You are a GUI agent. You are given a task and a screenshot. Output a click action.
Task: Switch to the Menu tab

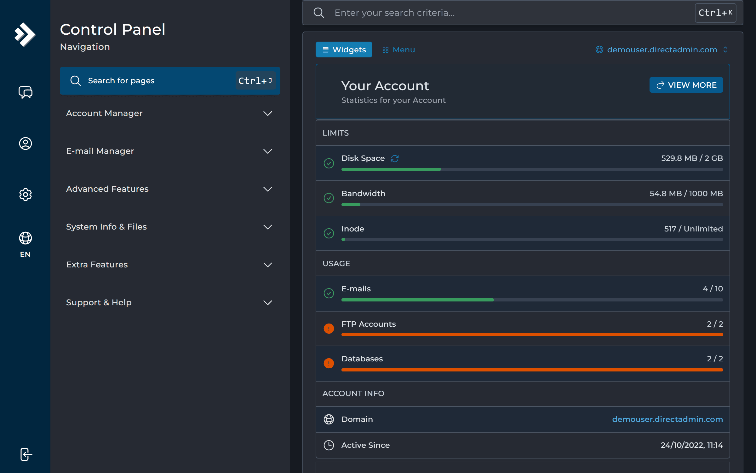398,50
